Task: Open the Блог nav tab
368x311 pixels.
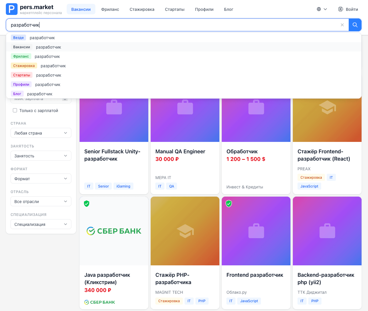Action: (228, 9)
